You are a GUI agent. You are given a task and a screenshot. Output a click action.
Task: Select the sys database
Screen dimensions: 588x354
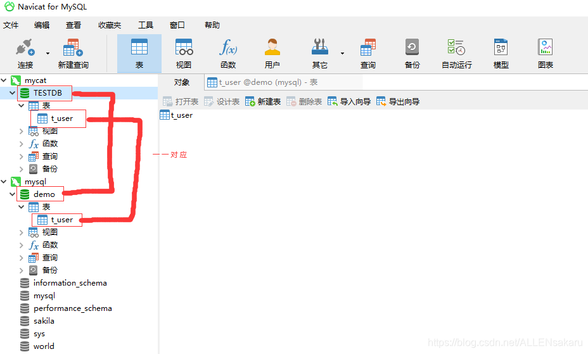point(39,334)
